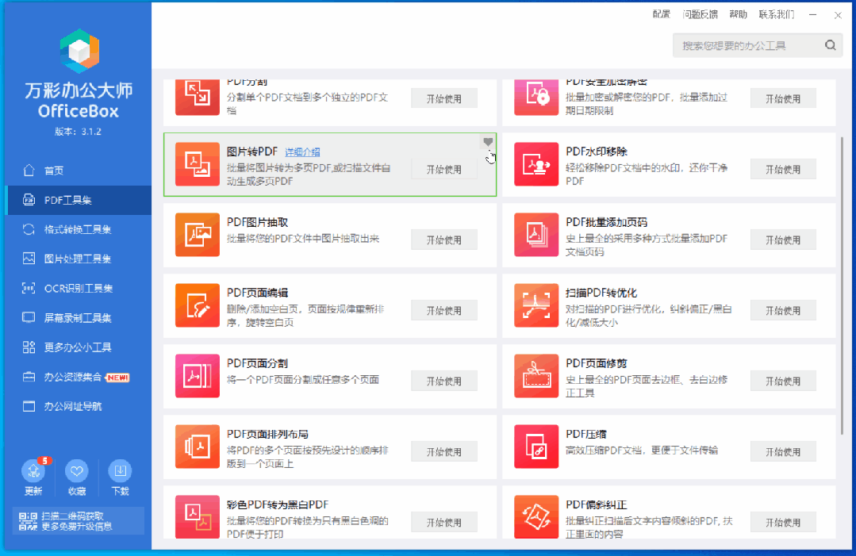Click 开始使用 for 扫描PDF转优化
This screenshot has width=856, height=556.
point(783,310)
